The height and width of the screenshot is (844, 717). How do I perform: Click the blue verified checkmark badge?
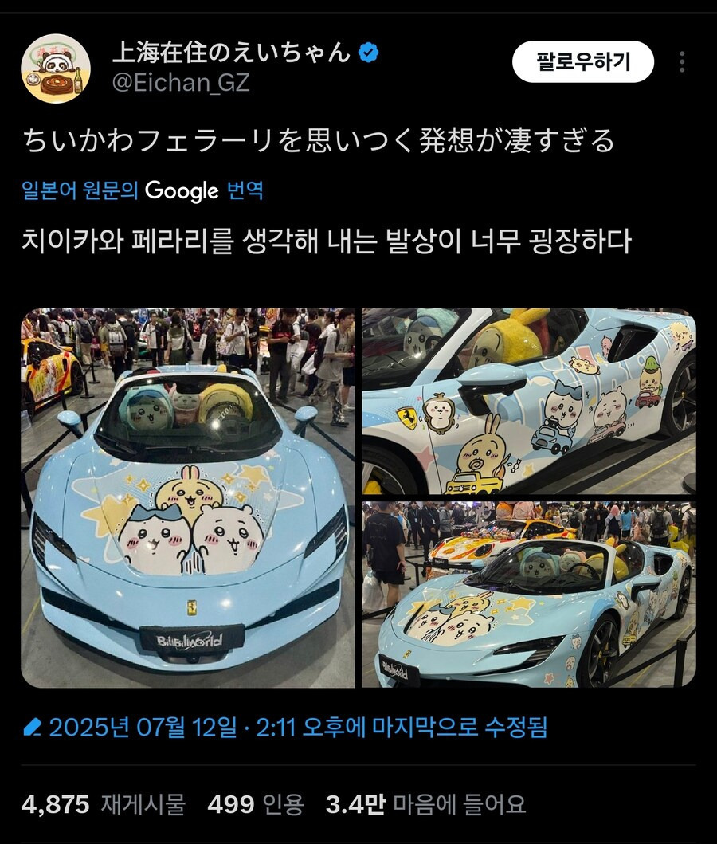point(368,53)
